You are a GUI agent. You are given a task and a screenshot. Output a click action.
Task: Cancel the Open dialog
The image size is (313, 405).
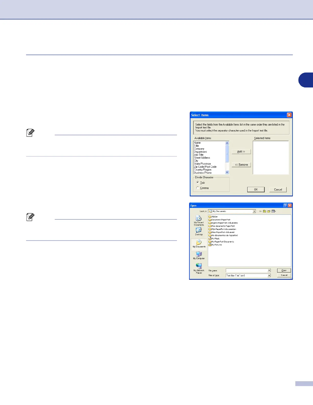coord(284,275)
